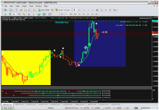Click the connection status bars icon
The width and height of the screenshot is (159, 110).
[136, 108]
